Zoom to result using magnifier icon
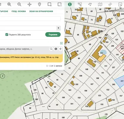The width and height of the screenshot is (124, 119). 51,49
